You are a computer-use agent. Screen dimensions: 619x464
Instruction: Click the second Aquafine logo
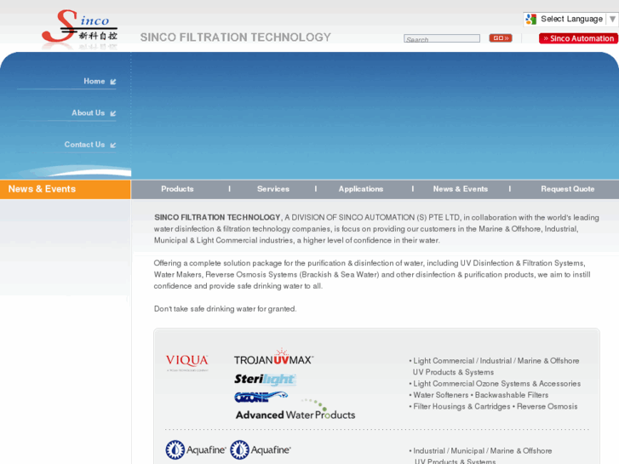[x=261, y=450]
